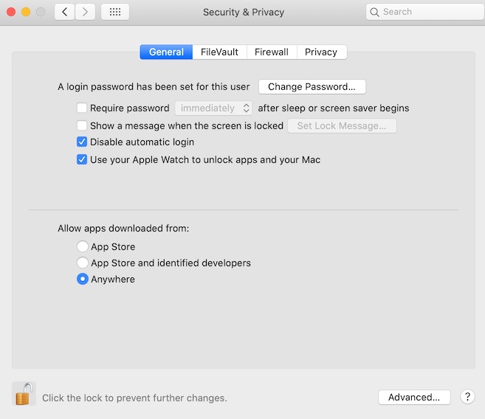Click the Change Password button
Screen dimensions: 485x419
point(312,87)
